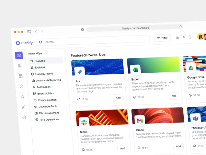Click the Excel card title
The width and height of the screenshot is (206, 155).
[x=135, y=79]
